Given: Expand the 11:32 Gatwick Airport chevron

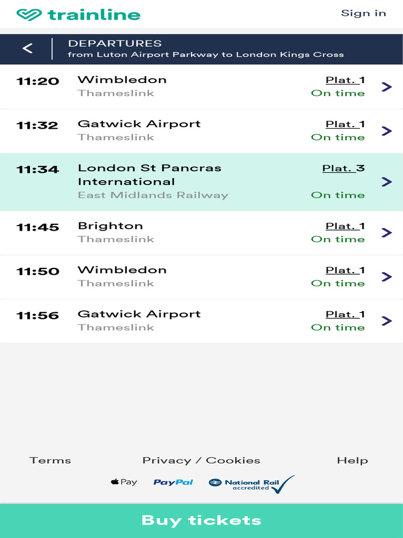Looking at the screenshot, I should click(x=387, y=131).
